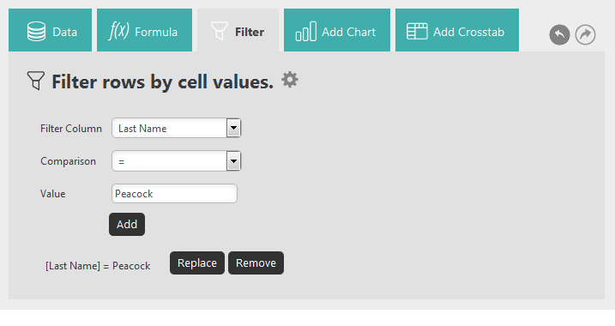Open the Add Crosstab tab
Screen dimensions: 615x326
point(457,30)
